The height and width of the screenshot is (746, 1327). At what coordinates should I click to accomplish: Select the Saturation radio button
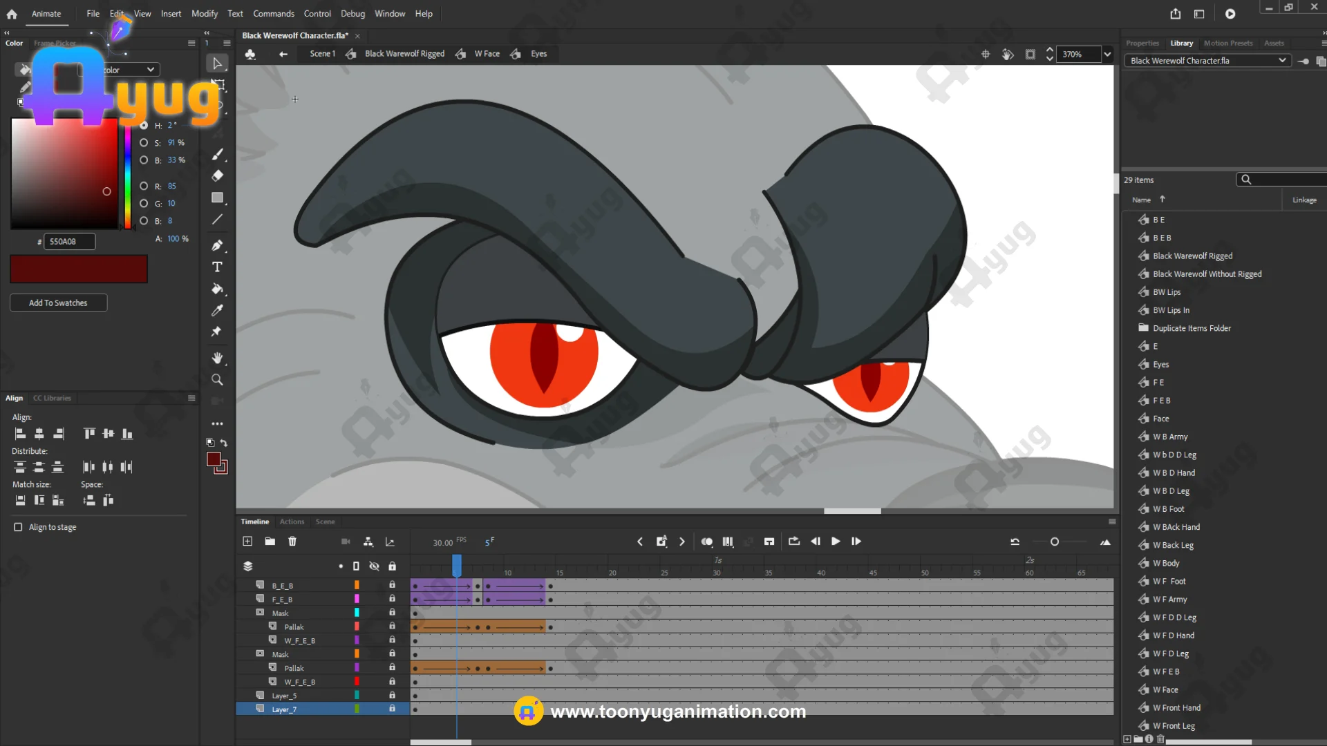144,143
